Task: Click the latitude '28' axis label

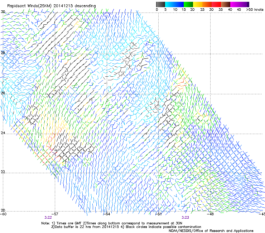Action: point(3,53)
